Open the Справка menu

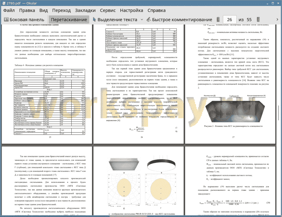click(x=157, y=10)
